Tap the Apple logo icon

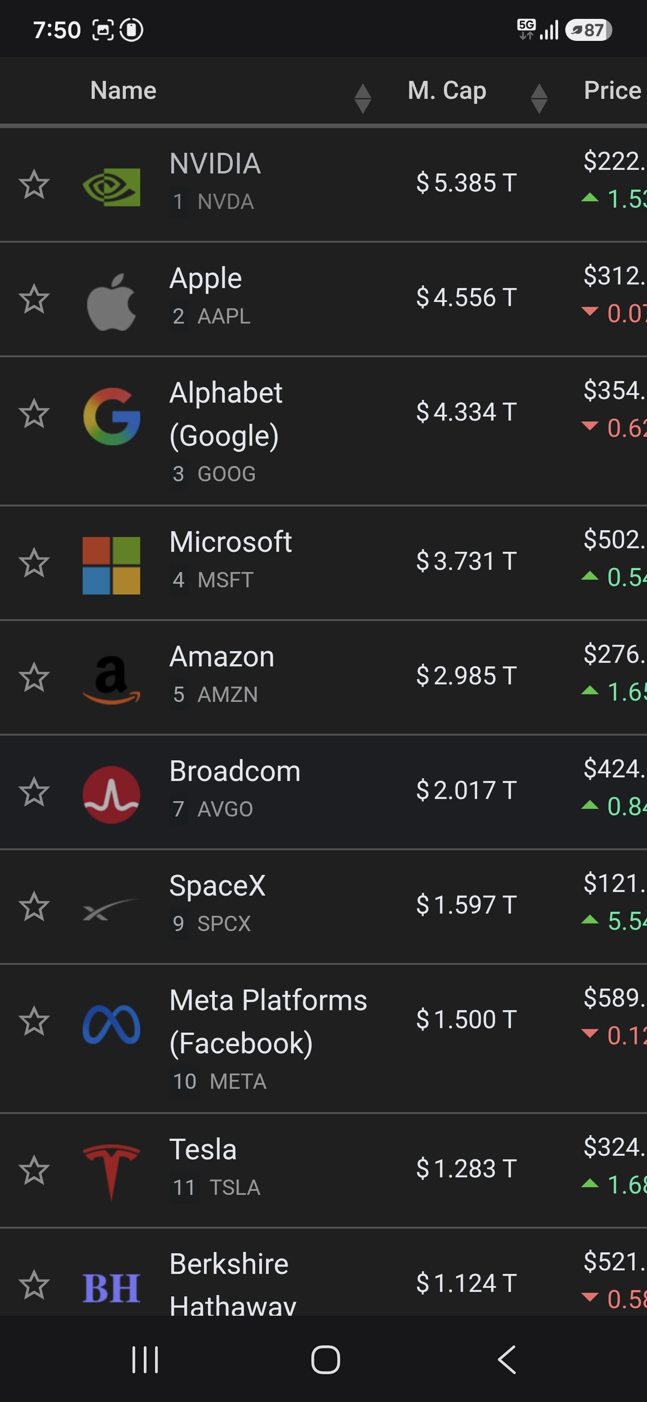coord(111,302)
